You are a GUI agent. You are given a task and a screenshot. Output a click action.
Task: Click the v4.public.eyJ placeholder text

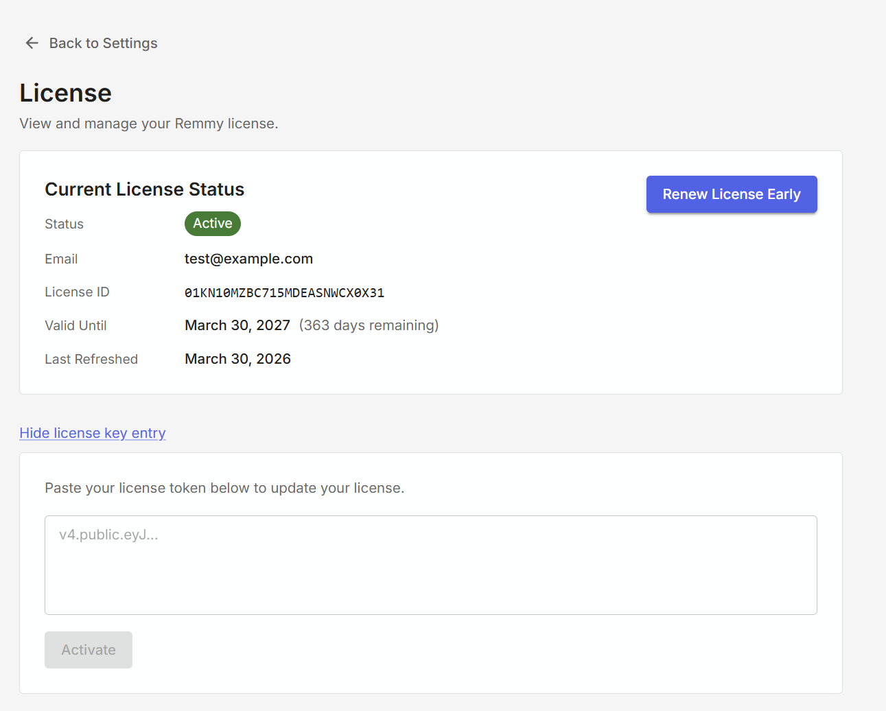110,534
